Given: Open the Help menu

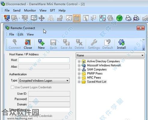Looking at the screenshot, I should point(62,11).
